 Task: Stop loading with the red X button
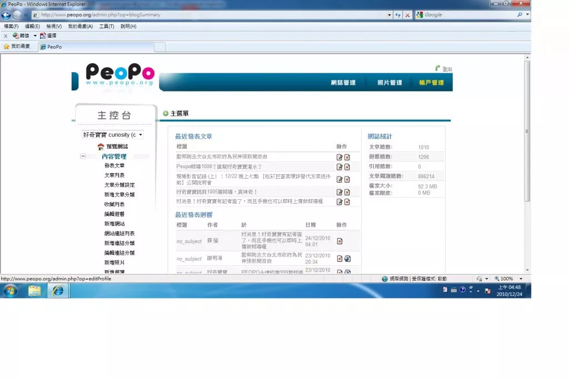(407, 15)
